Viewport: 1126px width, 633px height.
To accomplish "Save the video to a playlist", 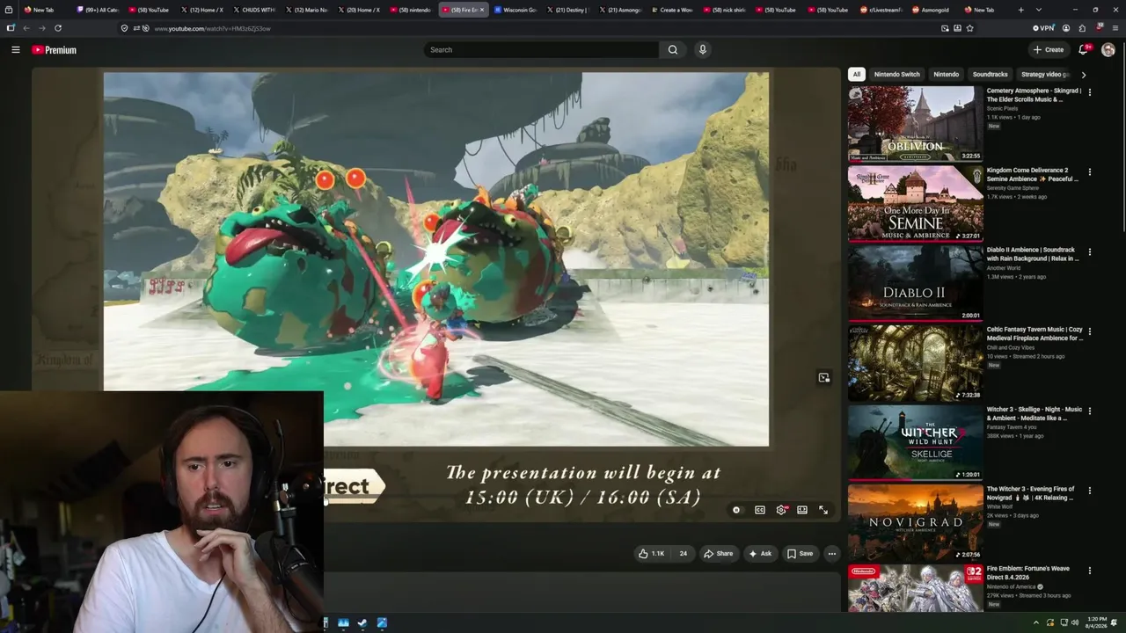I will (800, 554).
